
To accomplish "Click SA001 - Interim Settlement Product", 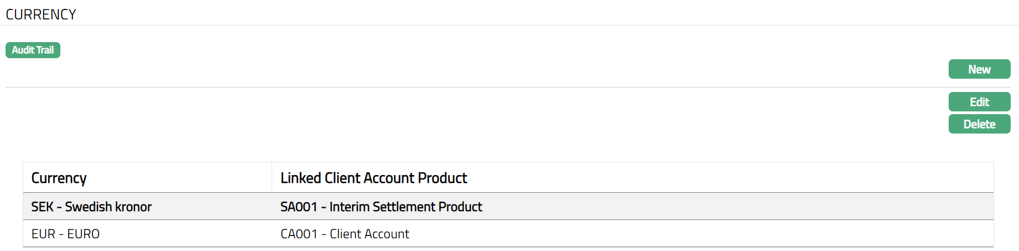I will (381, 207).
